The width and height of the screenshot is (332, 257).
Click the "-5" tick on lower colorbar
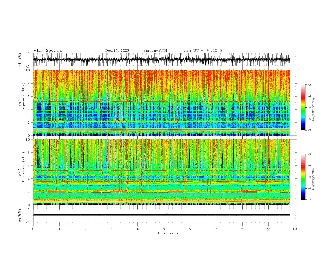point(309,177)
